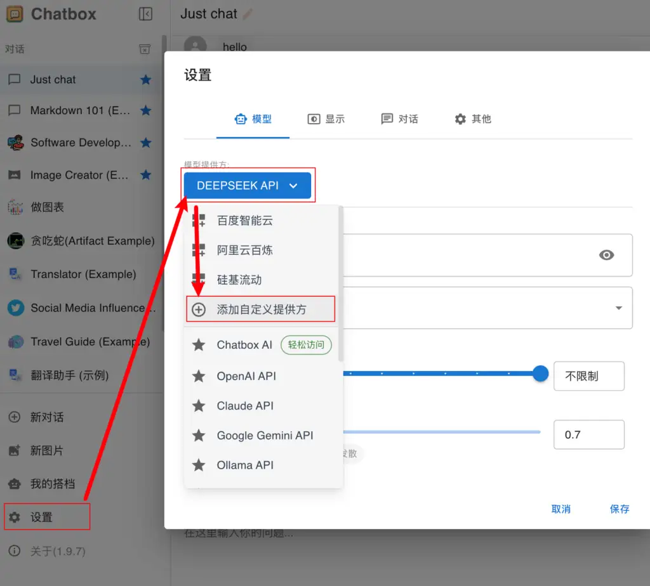
Task: Switch to the 显示 tab
Action: 326,119
